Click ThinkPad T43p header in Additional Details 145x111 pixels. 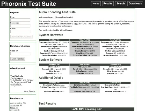click(x=115, y=83)
